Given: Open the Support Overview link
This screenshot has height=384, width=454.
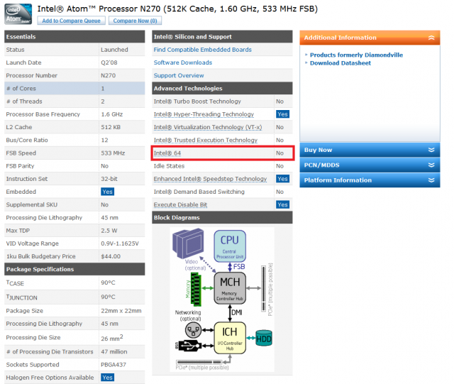Looking at the screenshot, I should (179, 75).
